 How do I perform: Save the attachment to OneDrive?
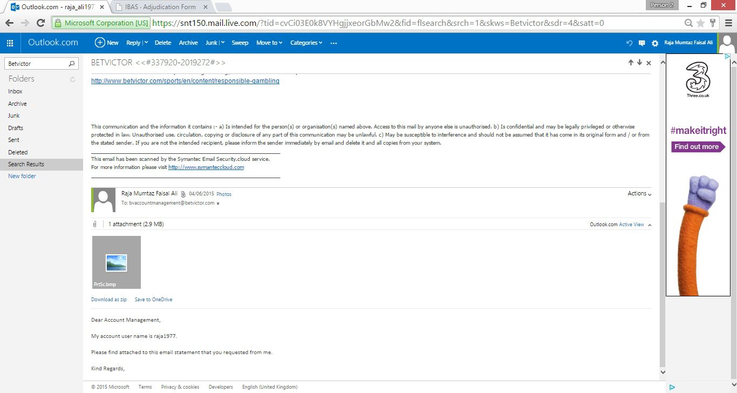154,299
